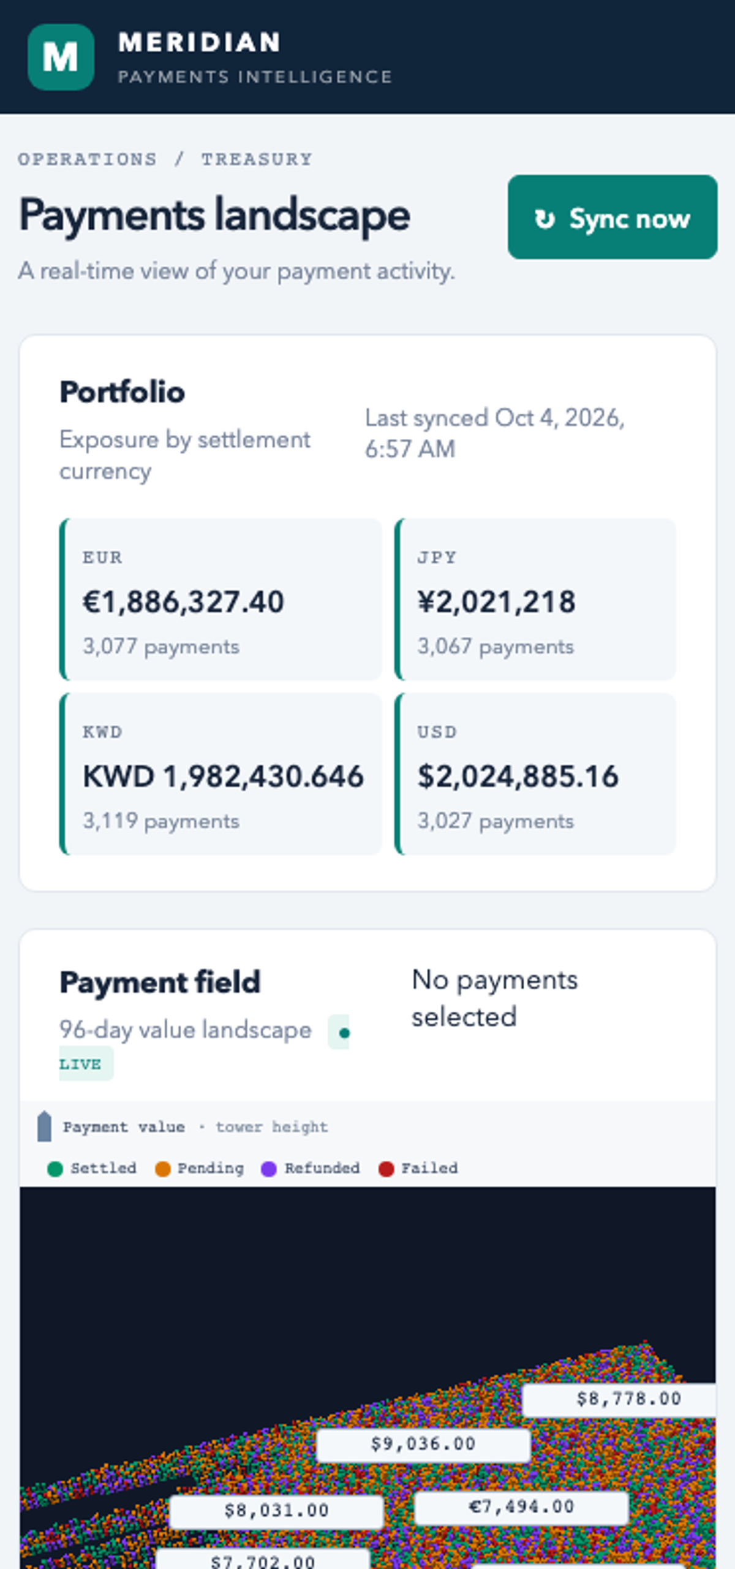Click the 3,027 payments count

tap(496, 821)
